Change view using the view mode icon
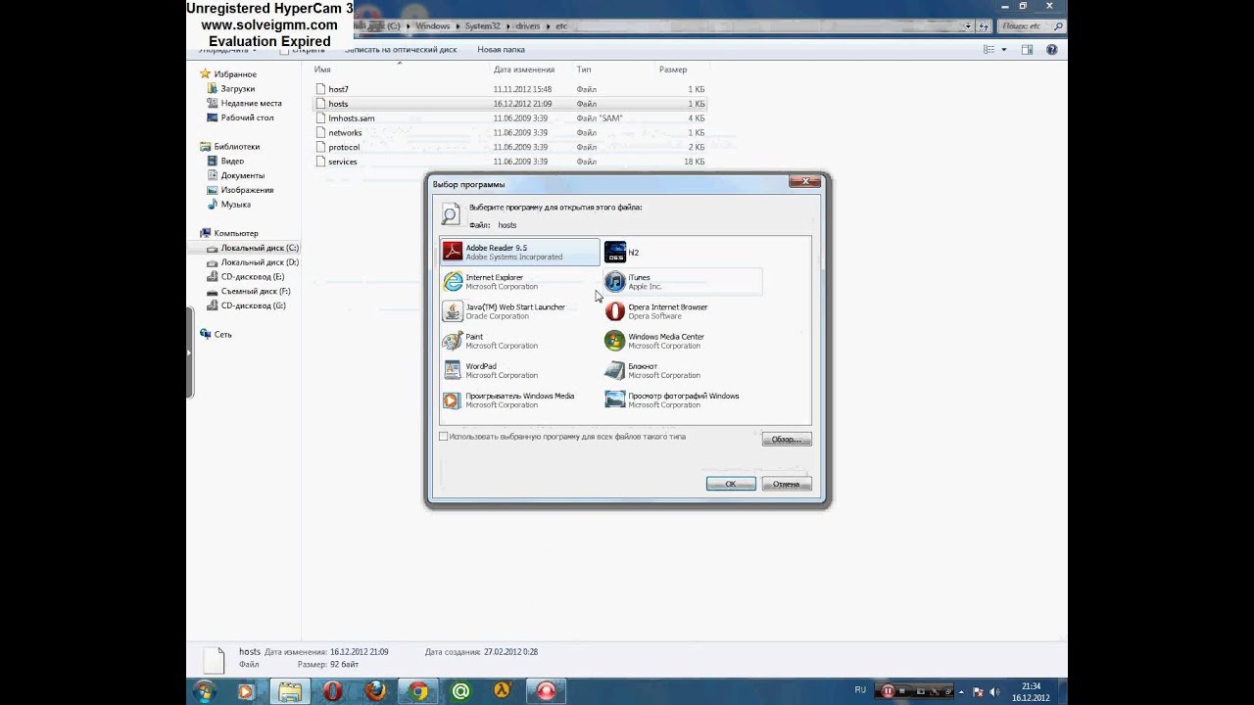 coord(989,50)
